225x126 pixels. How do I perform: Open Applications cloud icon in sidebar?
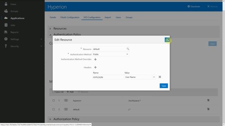6,18
